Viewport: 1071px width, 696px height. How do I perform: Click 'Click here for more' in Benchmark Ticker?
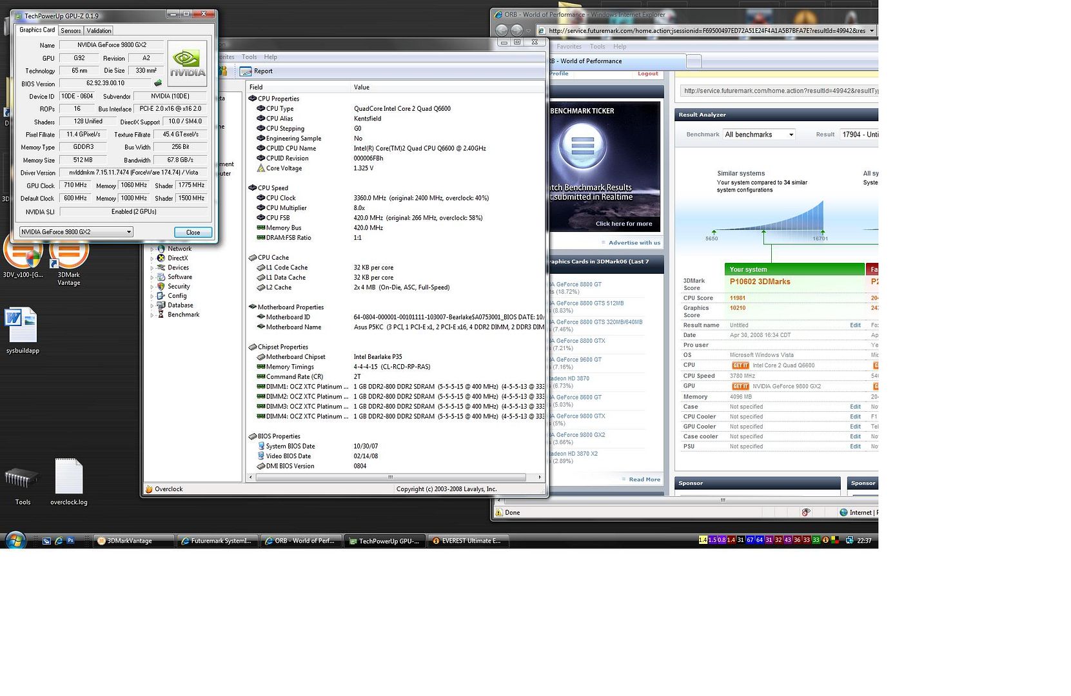click(x=624, y=224)
